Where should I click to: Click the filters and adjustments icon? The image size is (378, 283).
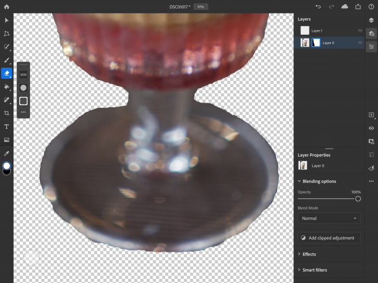371,168
